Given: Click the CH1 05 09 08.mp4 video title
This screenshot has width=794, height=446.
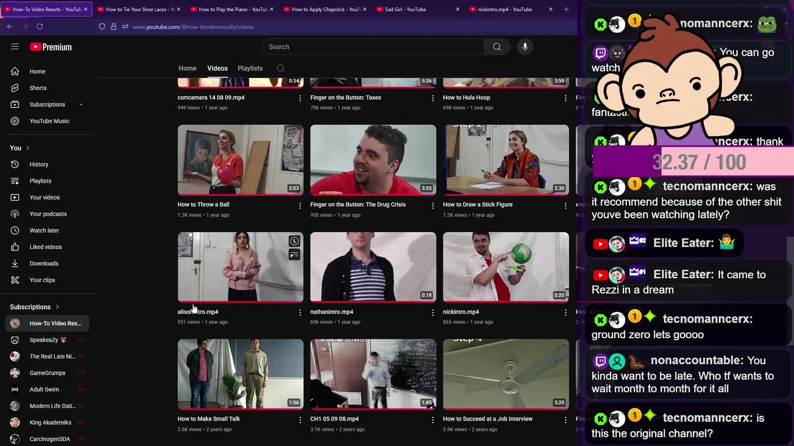Looking at the screenshot, I should coord(334,419).
